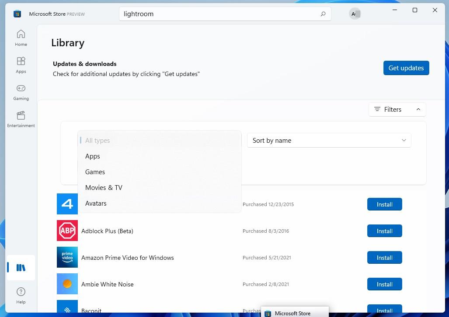Screen dimensions: 449x317
Task: Click the Purchased 8/3/2016 date
Action: tap(266, 231)
